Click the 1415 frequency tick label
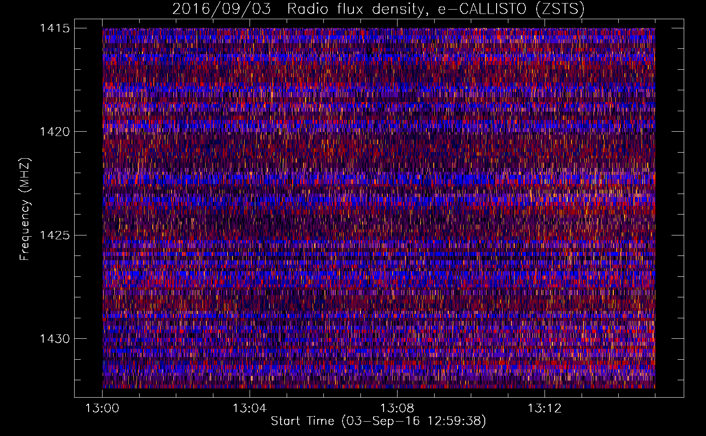The width and height of the screenshot is (706, 436). 55,28
